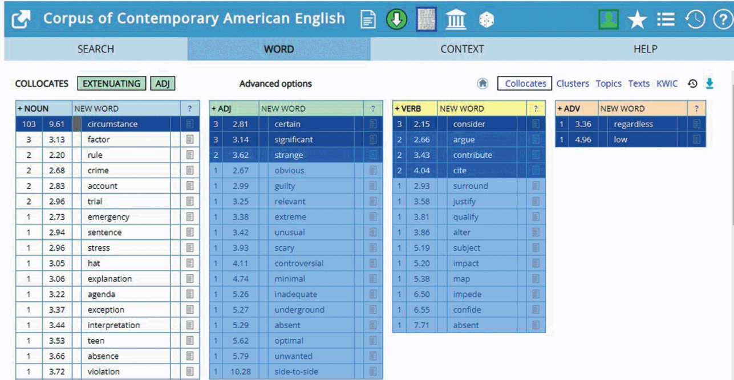
Task: Open the green user profile icon
Action: click(x=609, y=20)
